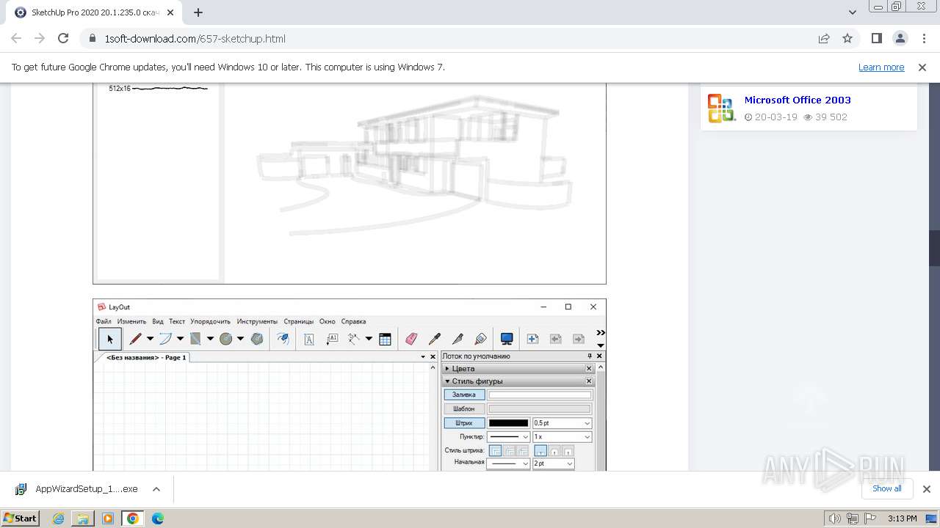Bookmark this page with the star icon
This screenshot has width=940, height=528.
pos(847,38)
